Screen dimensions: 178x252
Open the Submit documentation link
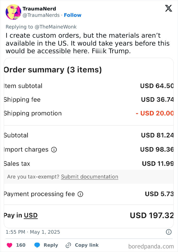[90, 177]
